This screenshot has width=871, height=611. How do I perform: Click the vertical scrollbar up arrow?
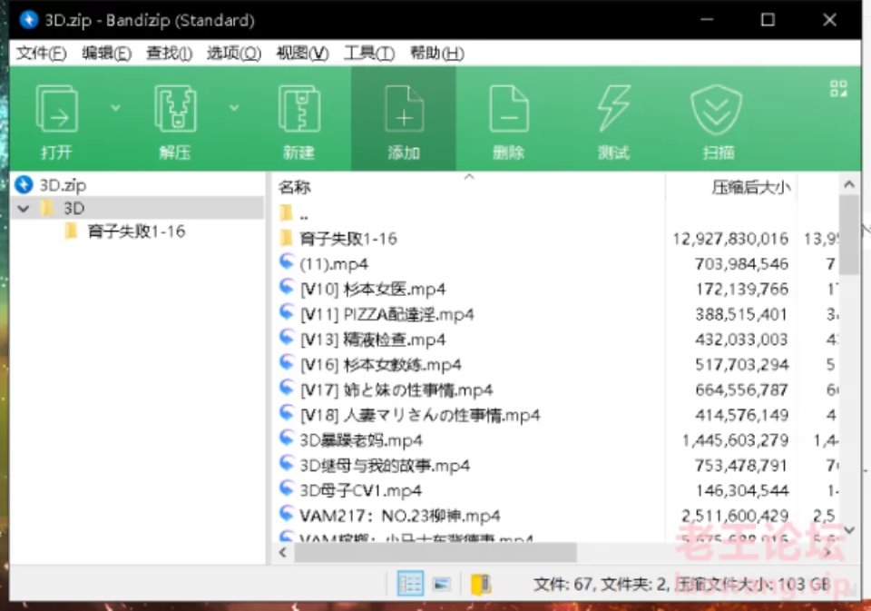click(x=849, y=184)
